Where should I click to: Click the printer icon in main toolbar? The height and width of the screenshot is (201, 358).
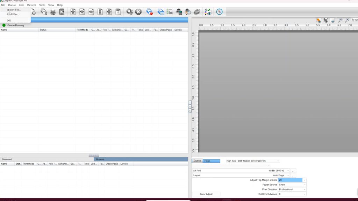[x=53, y=12]
